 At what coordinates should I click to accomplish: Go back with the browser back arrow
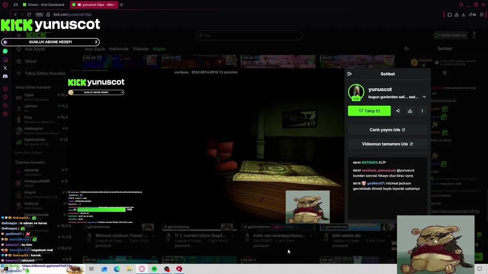pos(15,14)
